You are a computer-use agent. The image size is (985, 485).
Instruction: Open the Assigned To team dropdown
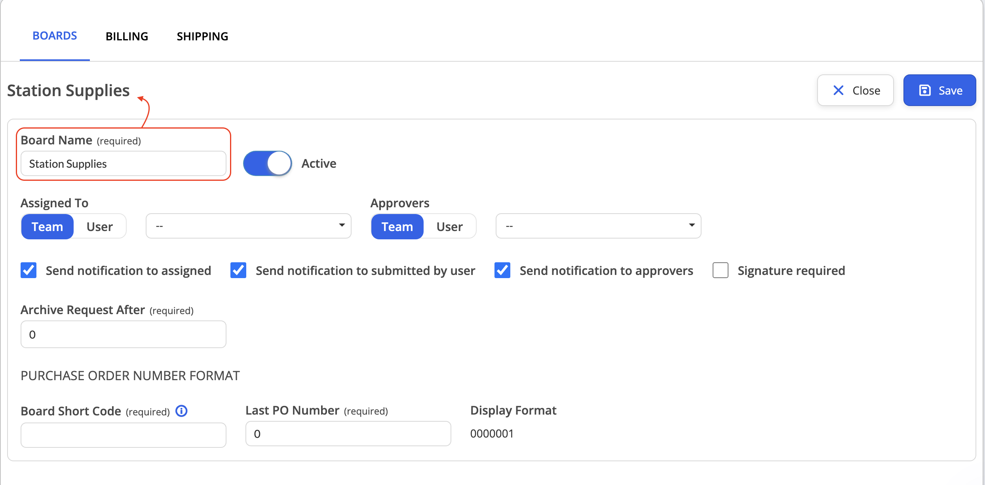249,226
